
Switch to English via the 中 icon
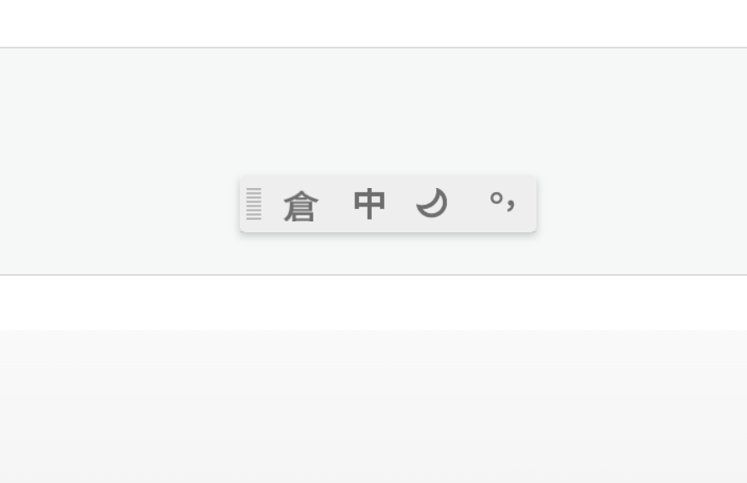pos(369,205)
